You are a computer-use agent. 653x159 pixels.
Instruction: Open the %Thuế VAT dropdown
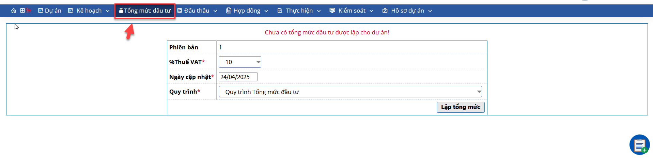tap(240, 62)
